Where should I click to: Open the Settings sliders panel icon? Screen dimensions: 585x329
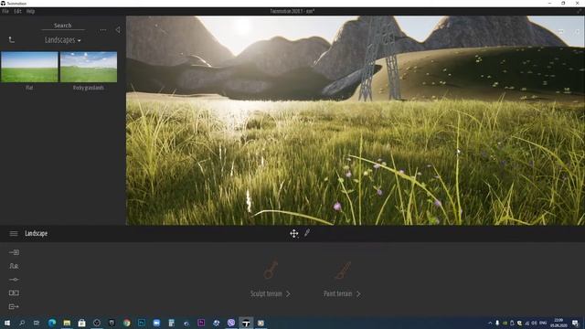pyautogui.click(x=14, y=280)
